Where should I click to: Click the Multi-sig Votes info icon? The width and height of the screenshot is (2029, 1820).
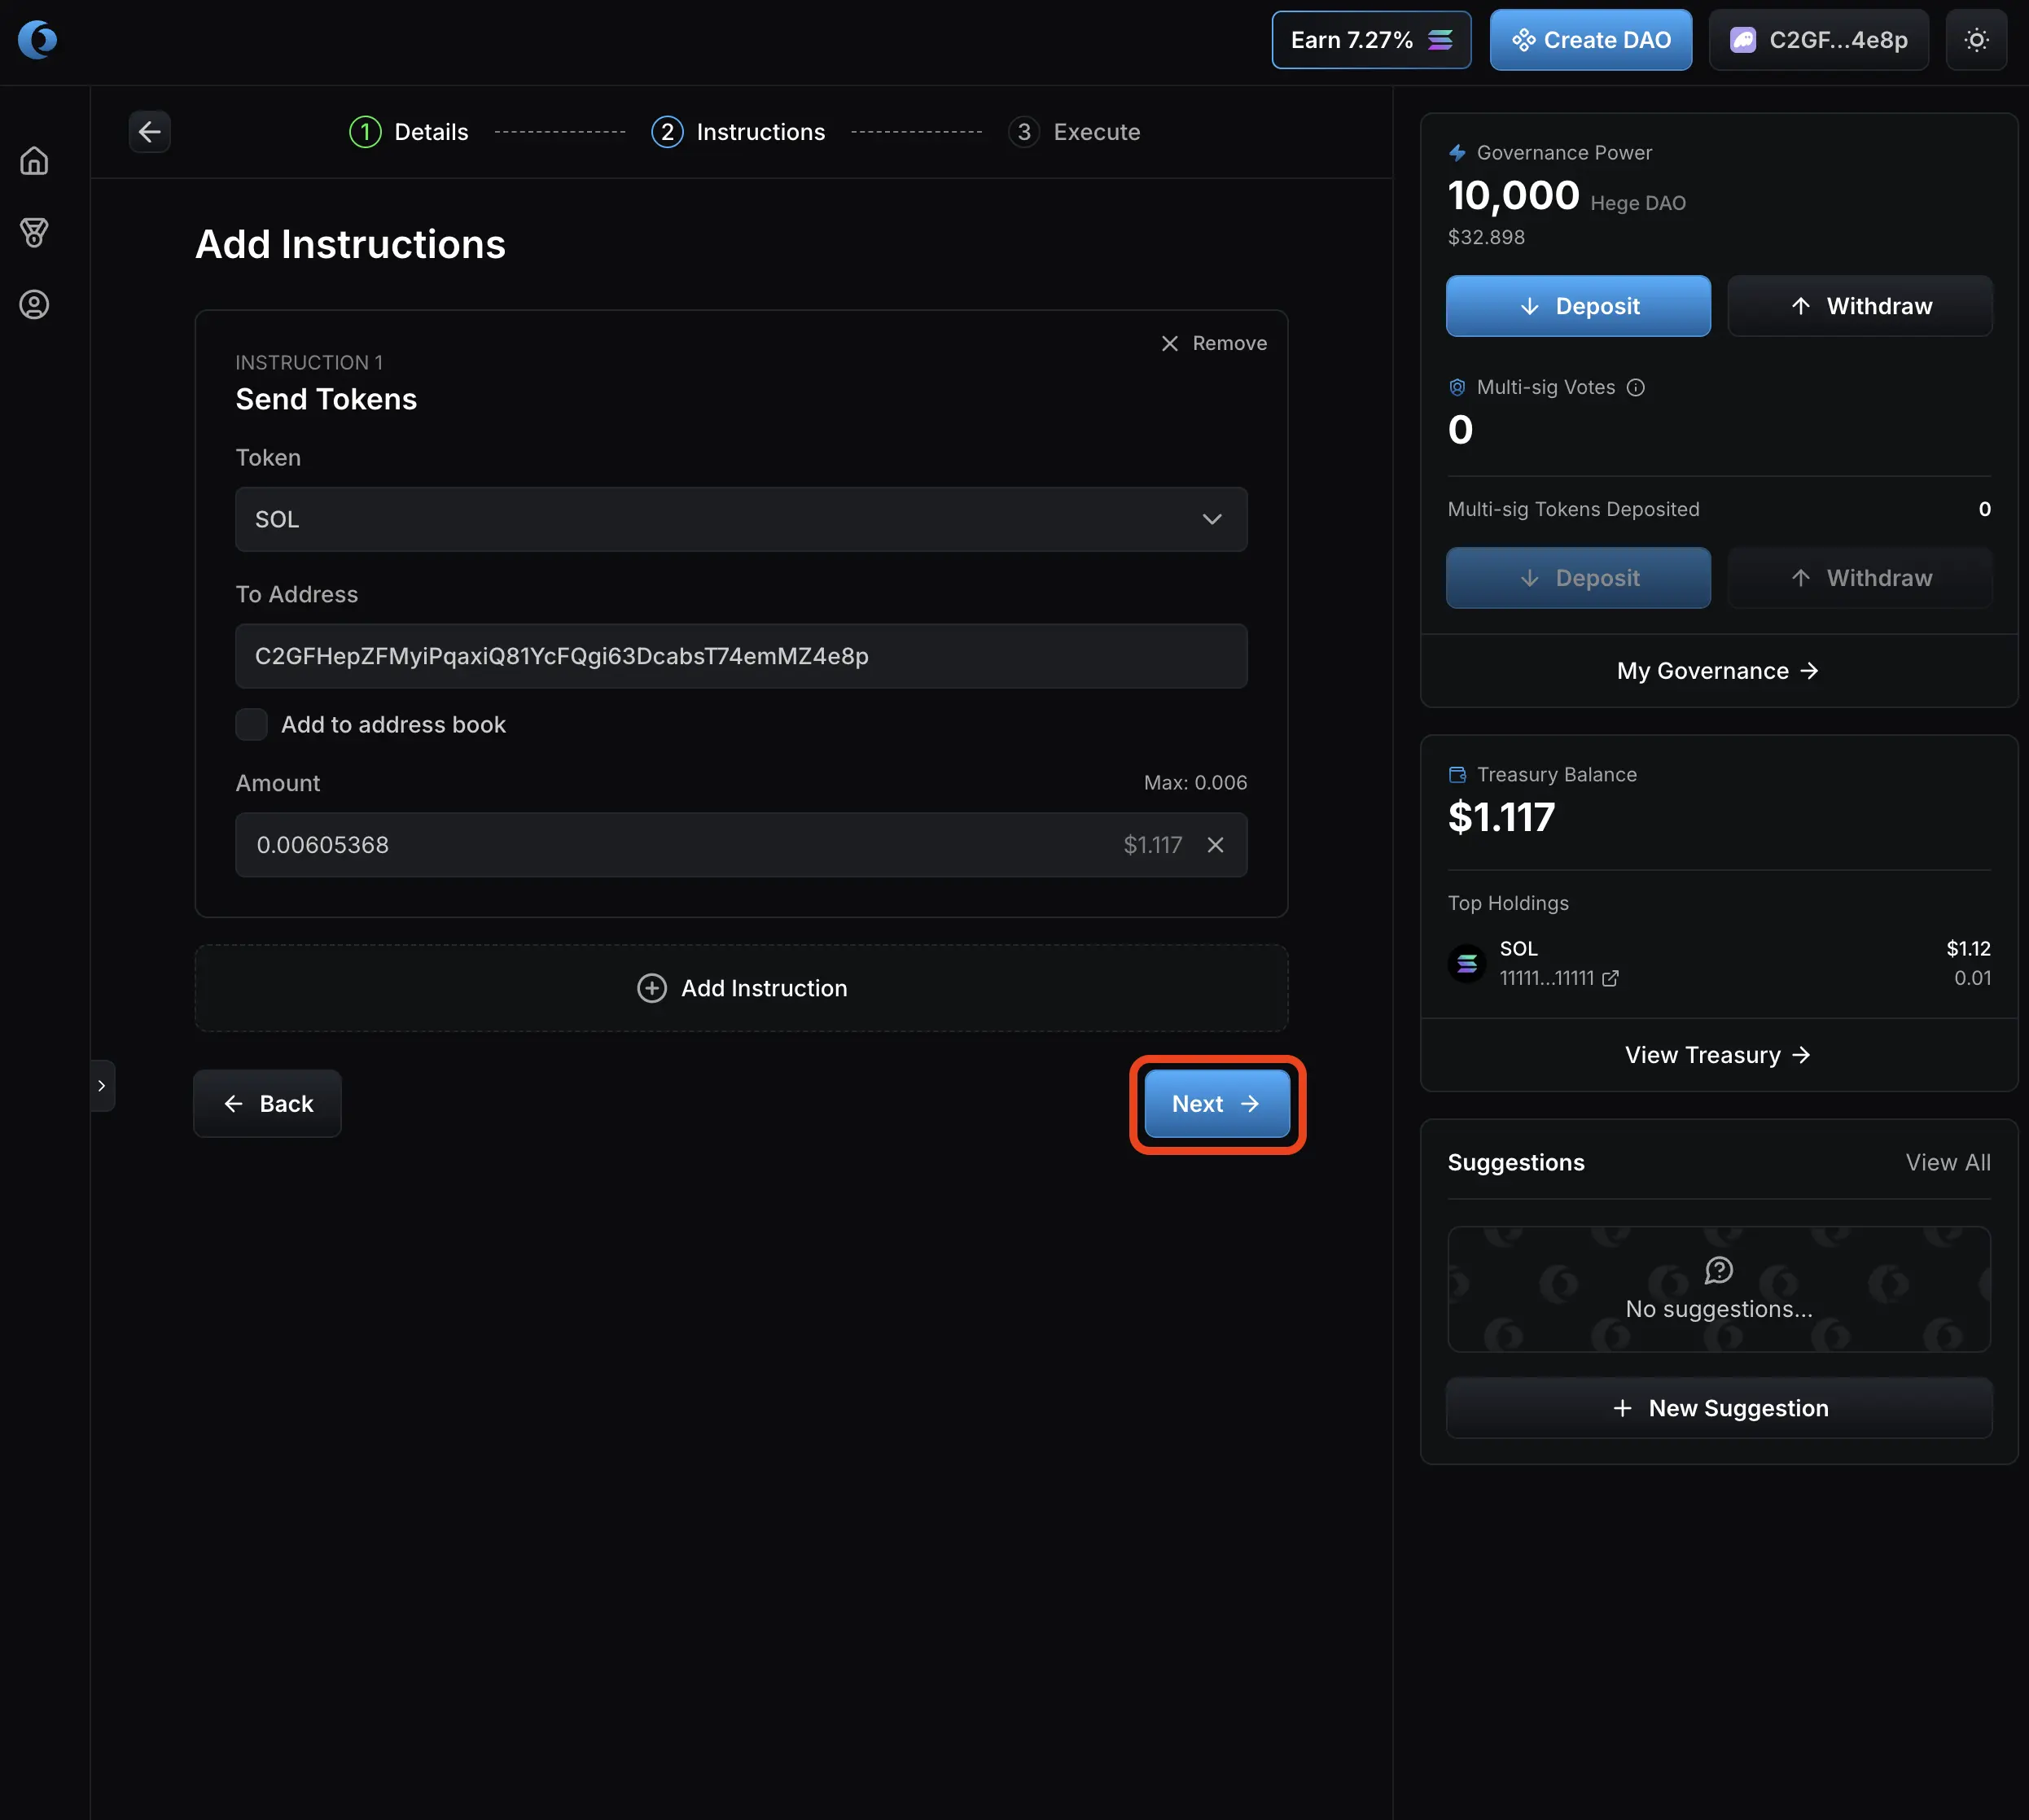coord(1636,388)
